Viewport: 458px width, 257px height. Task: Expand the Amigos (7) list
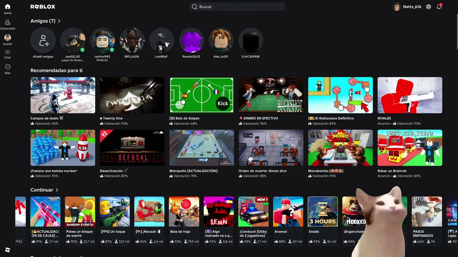[x=59, y=21]
